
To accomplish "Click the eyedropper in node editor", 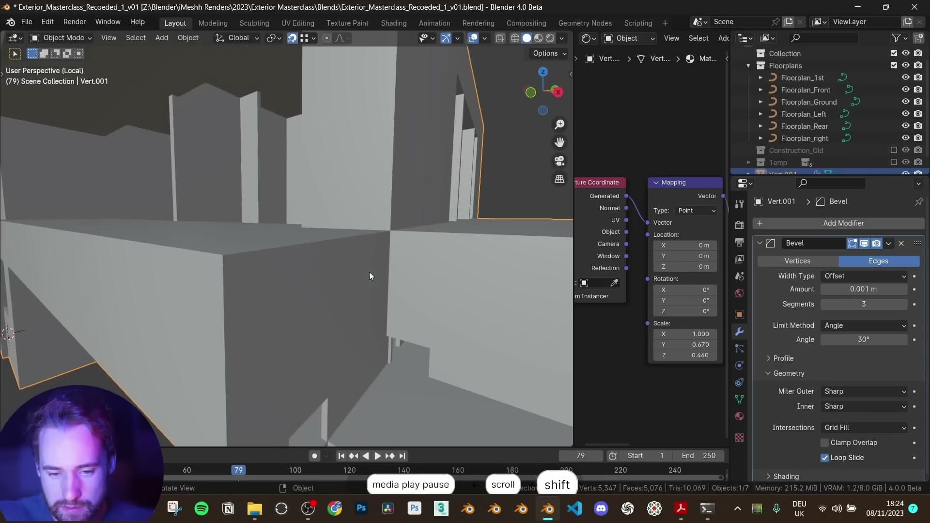I will click(614, 283).
